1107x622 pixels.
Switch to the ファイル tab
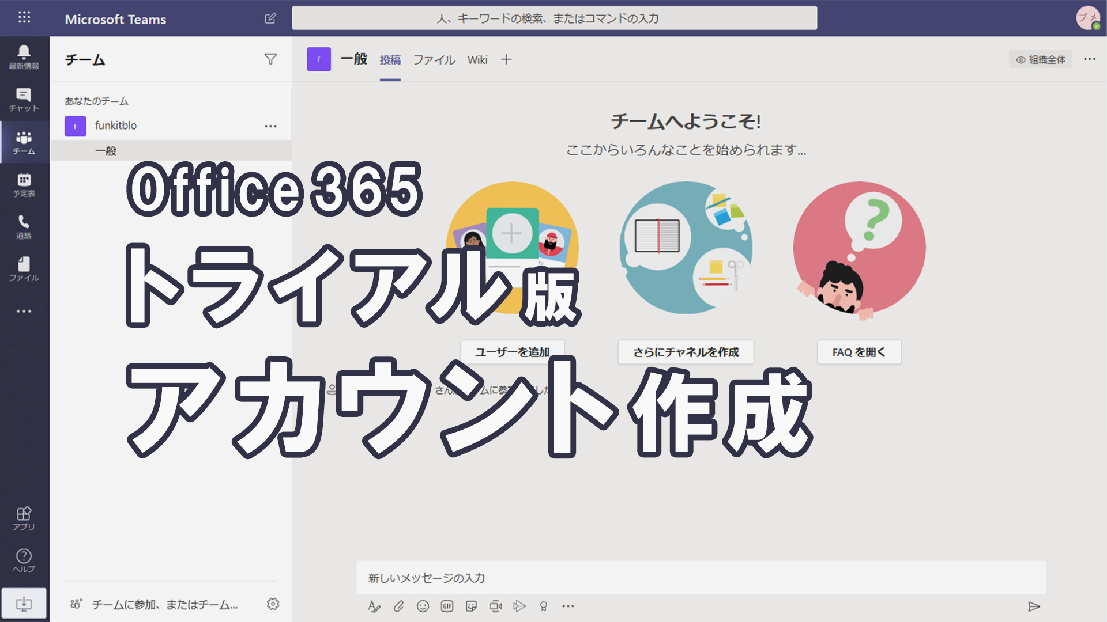(434, 60)
